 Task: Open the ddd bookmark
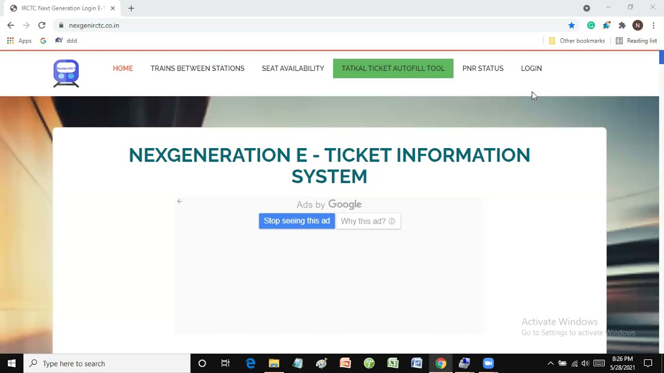coord(66,40)
